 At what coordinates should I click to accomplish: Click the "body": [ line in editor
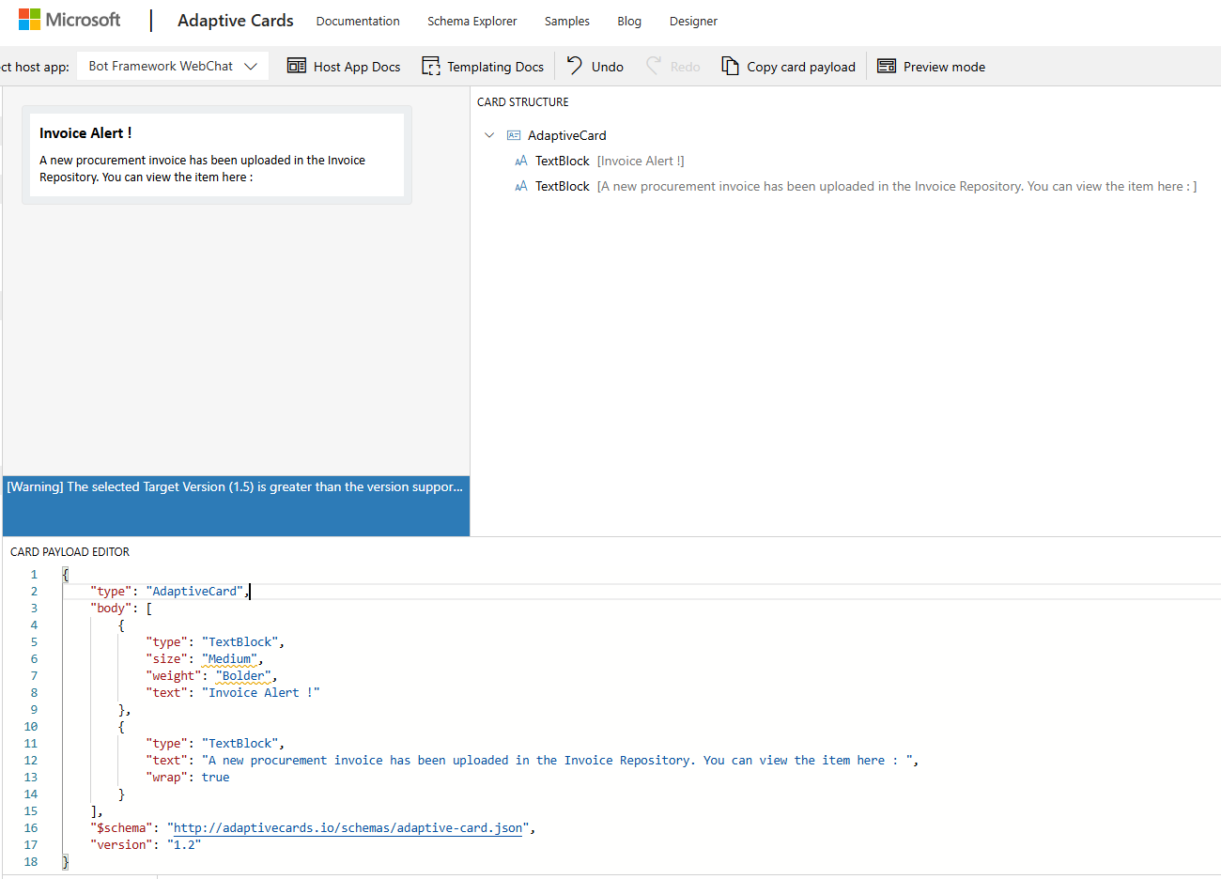(x=121, y=608)
